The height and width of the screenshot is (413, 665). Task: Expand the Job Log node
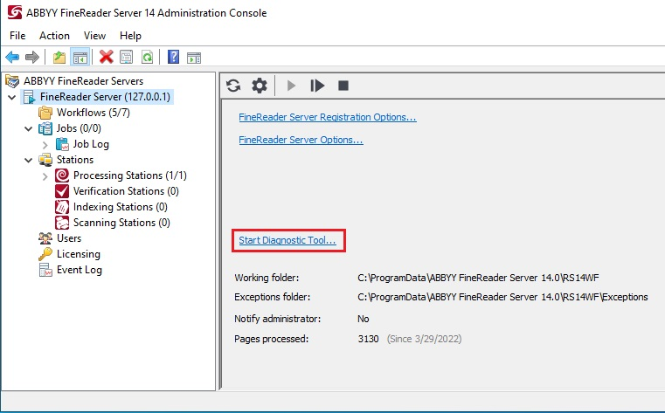(45, 144)
